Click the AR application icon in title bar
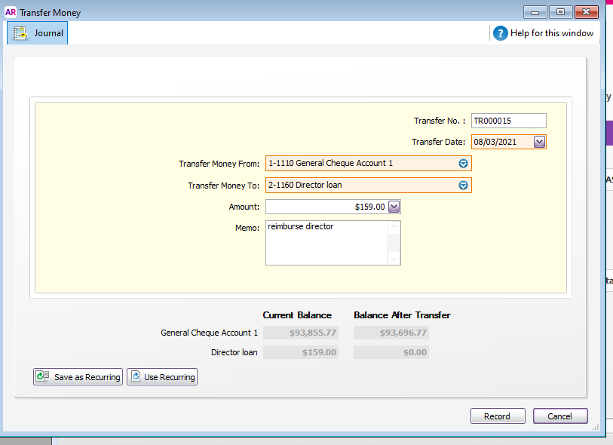613x445 pixels. 11,12
